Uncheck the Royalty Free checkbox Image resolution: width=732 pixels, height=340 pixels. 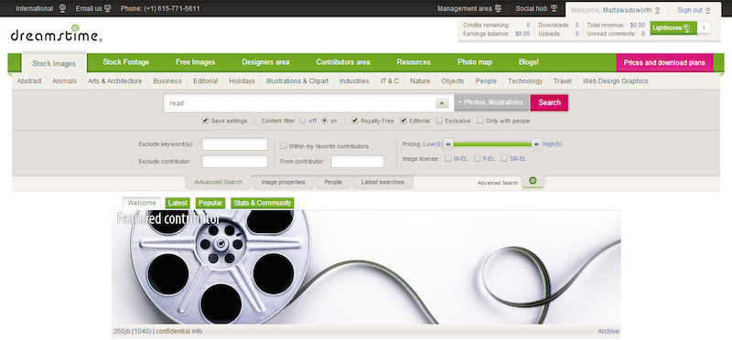click(355, 121)
